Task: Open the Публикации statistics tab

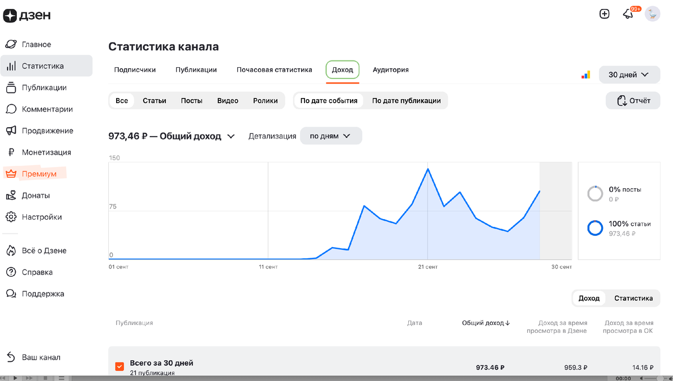Action: point(196,69)
